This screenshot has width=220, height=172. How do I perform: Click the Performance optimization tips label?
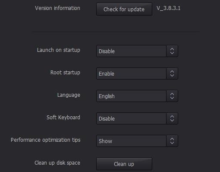tap(46, 140)
